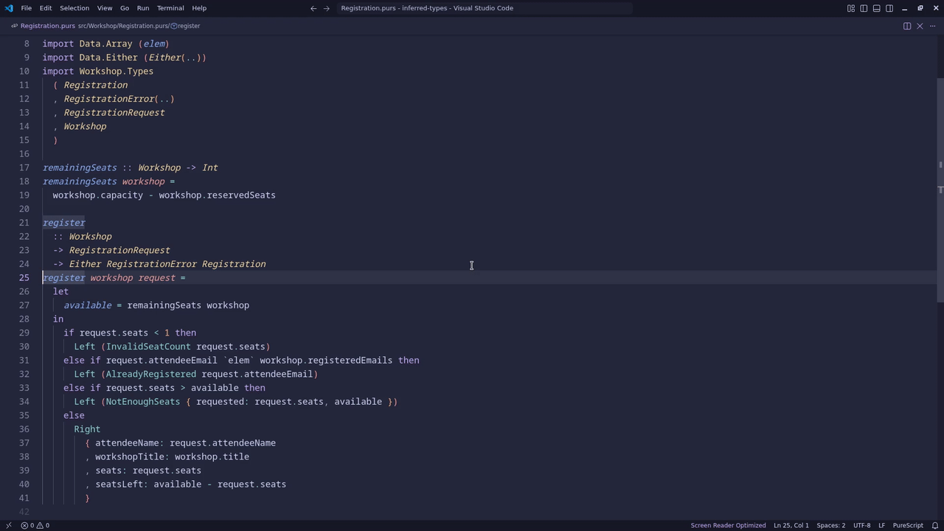Click line number 36 in the gutter
944x531 pixels.
(24, 429)
